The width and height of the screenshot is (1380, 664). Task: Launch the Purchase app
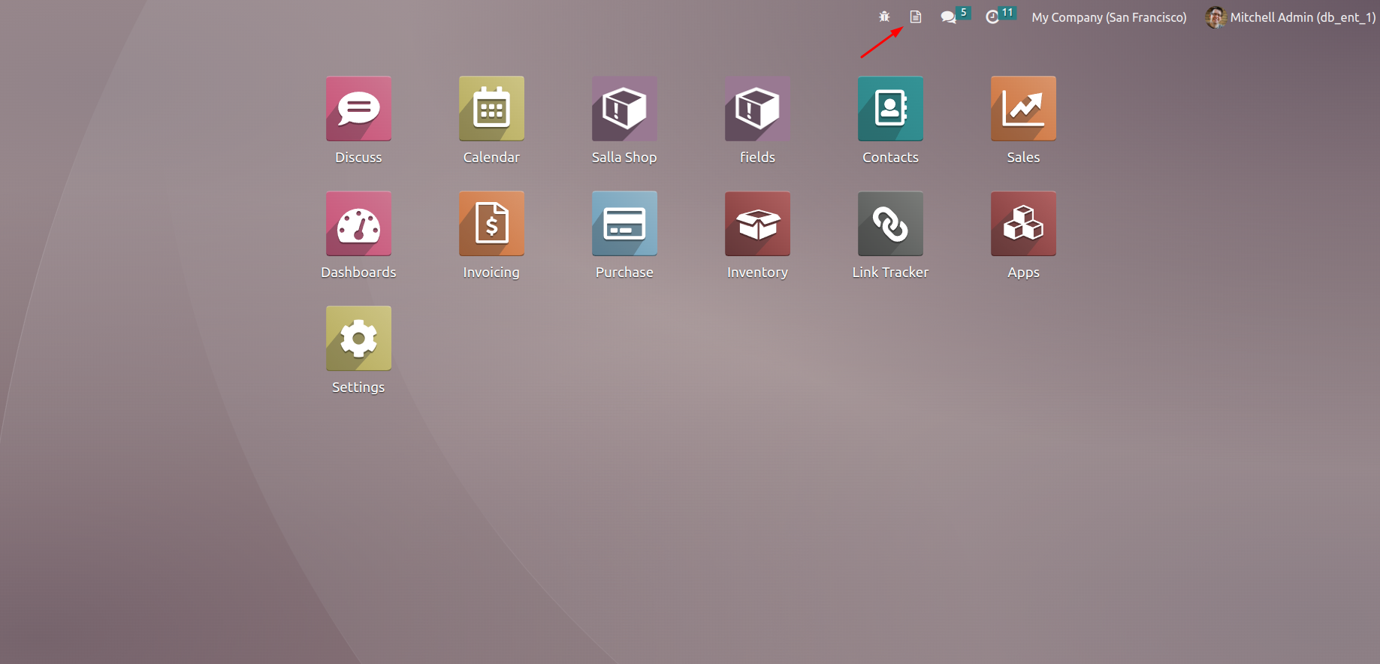[624, 224]
